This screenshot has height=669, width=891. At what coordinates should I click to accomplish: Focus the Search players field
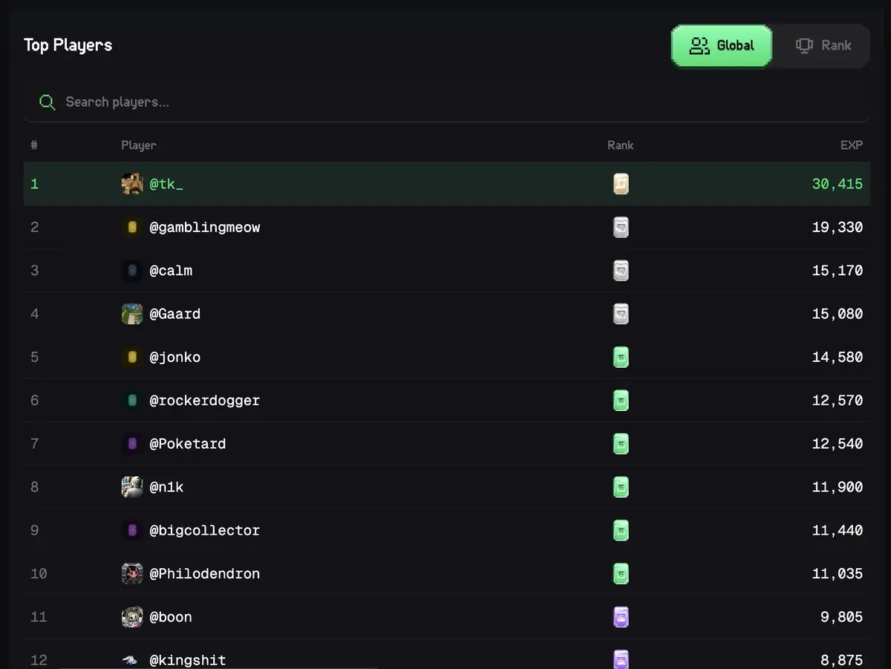tap(446, 102)
